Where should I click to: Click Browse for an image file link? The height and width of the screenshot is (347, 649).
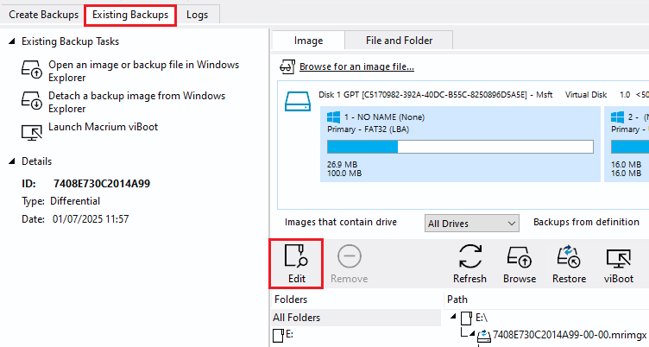click(x=356, y=66)
